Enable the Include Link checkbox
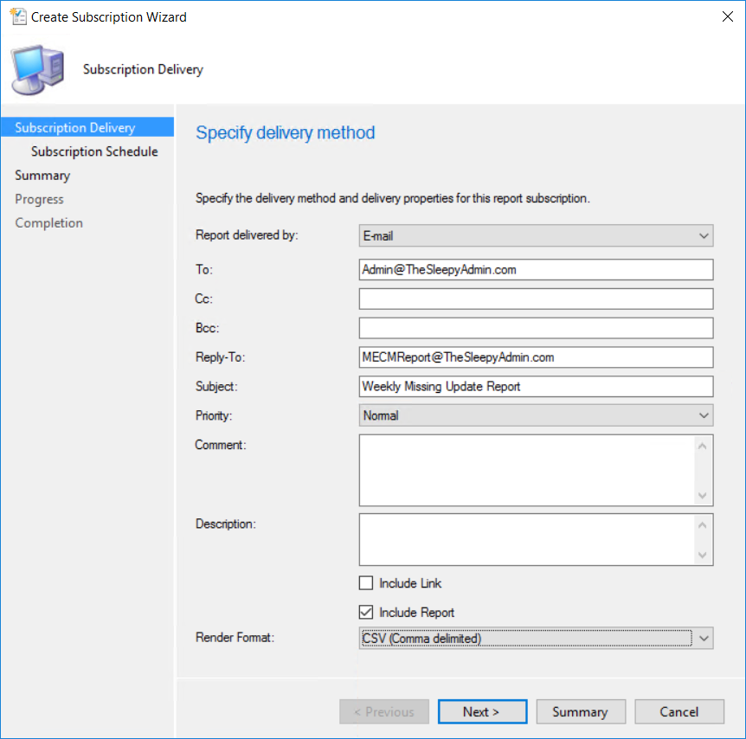Image resolution: width=746 pixels, height=739 pixels. pyautogui.click(x=366, y=583)
